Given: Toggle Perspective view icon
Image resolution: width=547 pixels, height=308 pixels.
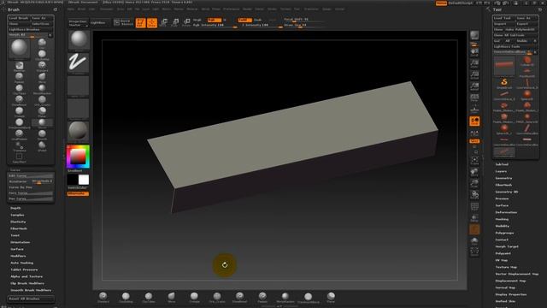Looking at the screenshot, I should 474,98.
